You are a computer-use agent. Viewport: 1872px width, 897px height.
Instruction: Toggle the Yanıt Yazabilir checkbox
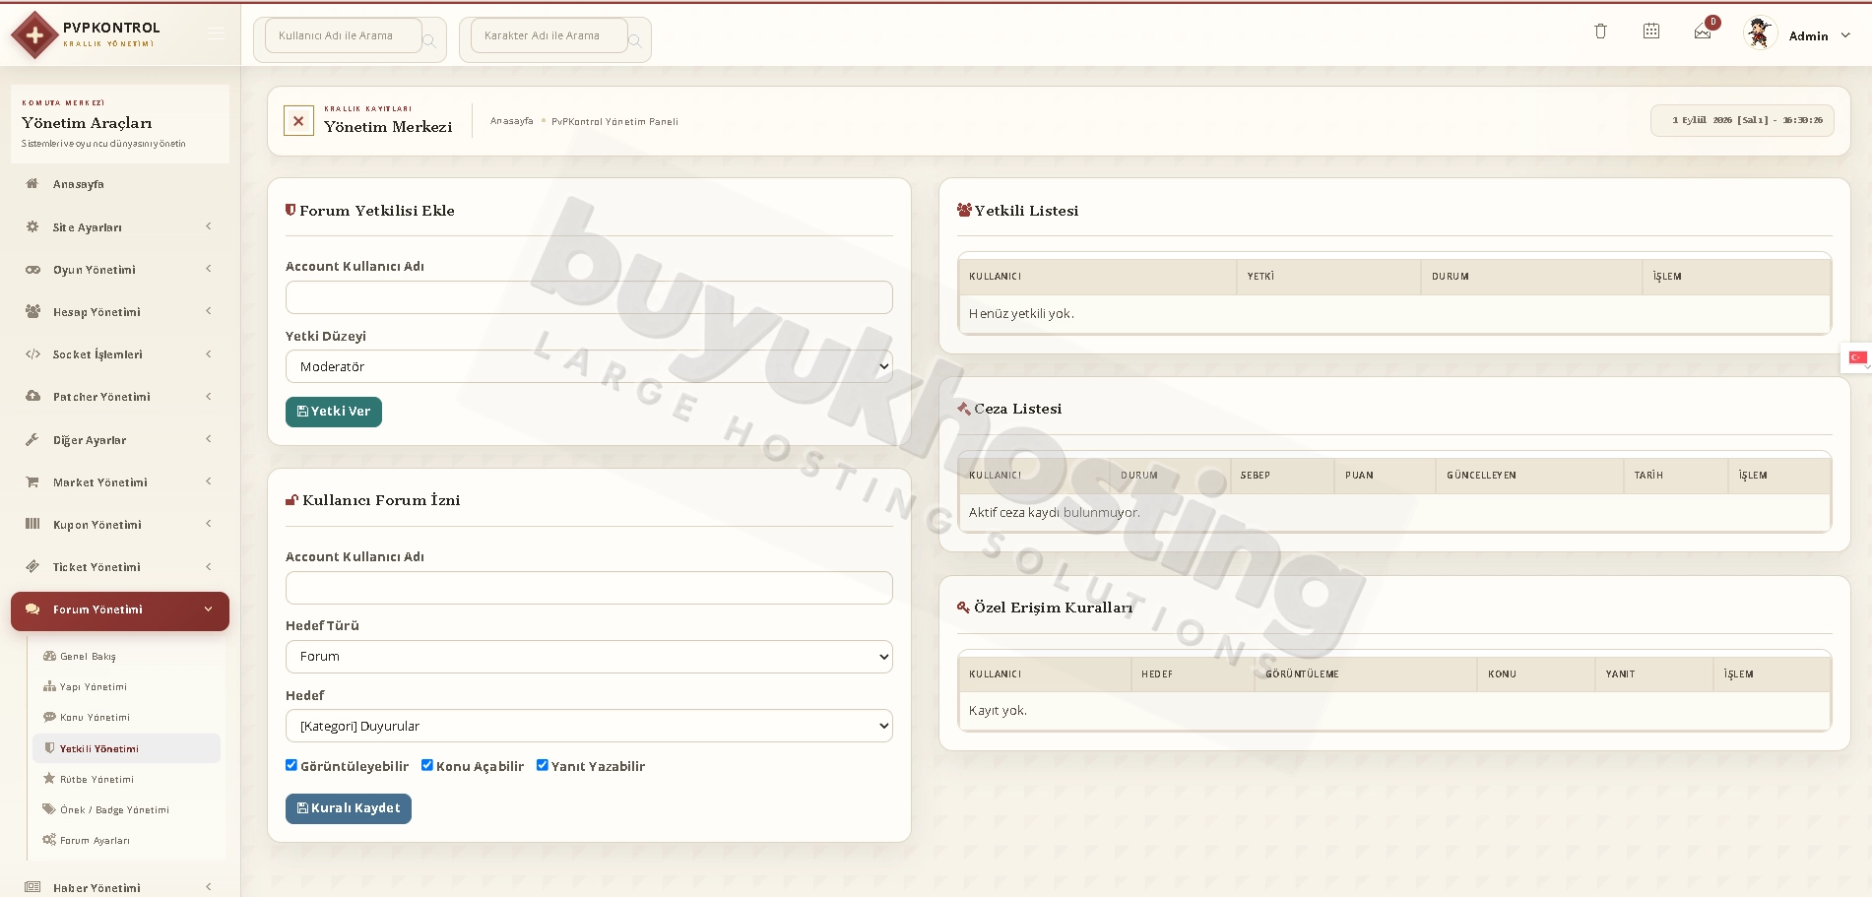543,765
